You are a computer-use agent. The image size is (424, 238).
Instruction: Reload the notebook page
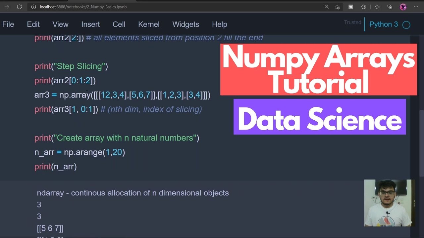19,7
